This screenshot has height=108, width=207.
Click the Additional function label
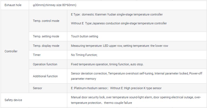45,76
